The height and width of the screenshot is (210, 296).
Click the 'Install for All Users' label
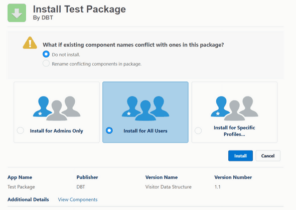(145, 131)
